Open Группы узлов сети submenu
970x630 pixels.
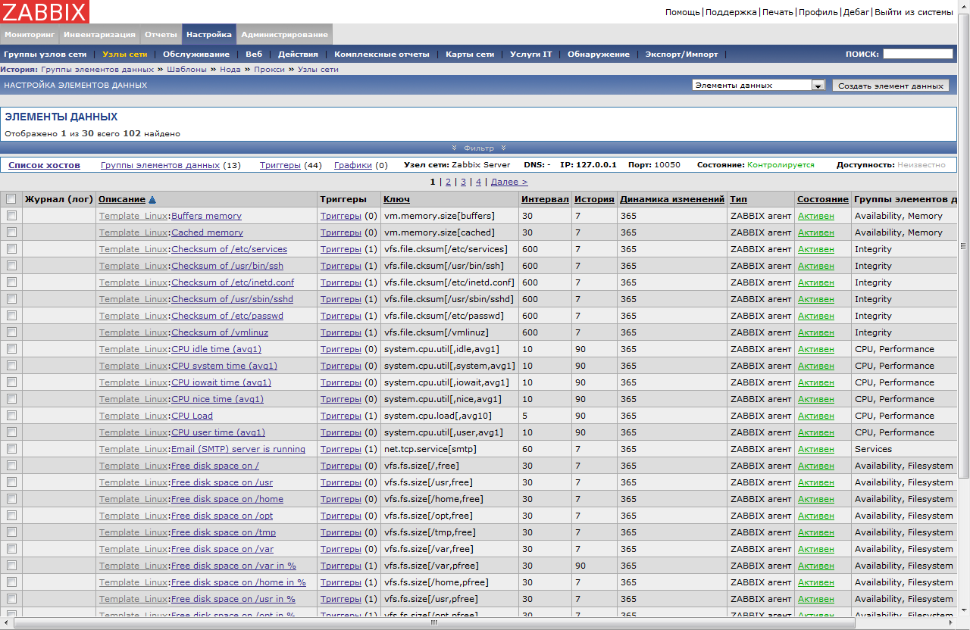click(x=45, y=55)
